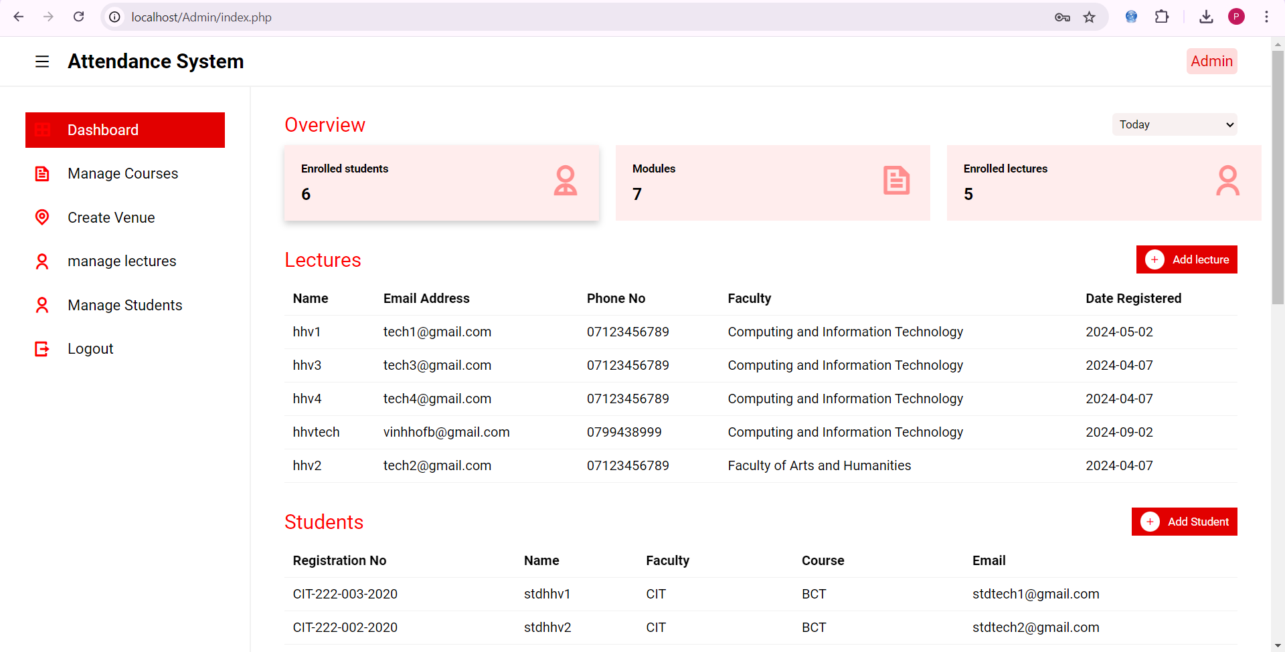The width and height of the screenshot is (1285, 652).
Task: Reload the page with refresh button
Action: 79,17
